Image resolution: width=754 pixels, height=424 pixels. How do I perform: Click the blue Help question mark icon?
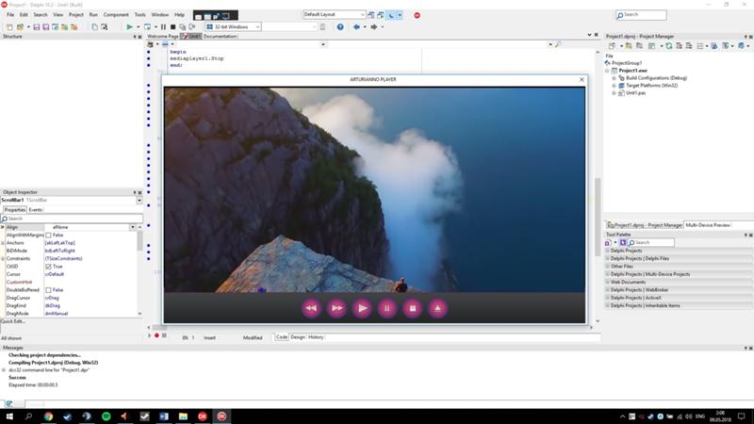340,27
